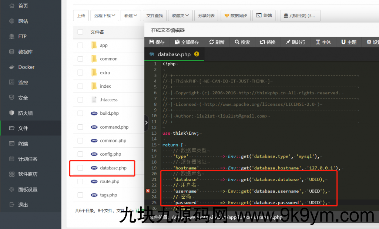Open the config.php file
Screen dimensions: 379x229
point(110,154)
